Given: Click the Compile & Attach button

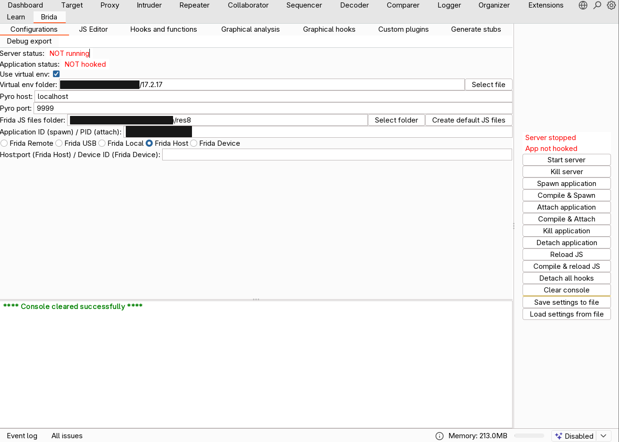Looking at the screenshot, I should (567, 219).
